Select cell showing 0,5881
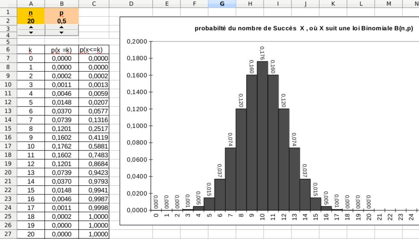Screen dimensions: 419x239 [94, 147]
